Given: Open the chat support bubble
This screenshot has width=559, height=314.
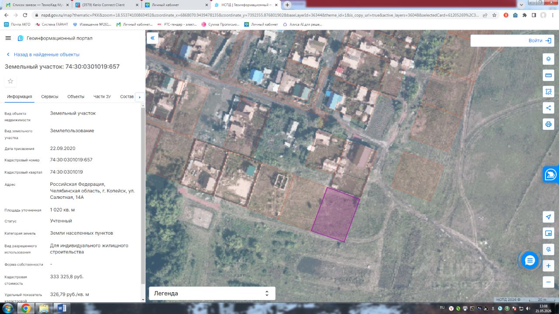Looking at the screenshot, I should pyautogui.click(x=530, y=260).
